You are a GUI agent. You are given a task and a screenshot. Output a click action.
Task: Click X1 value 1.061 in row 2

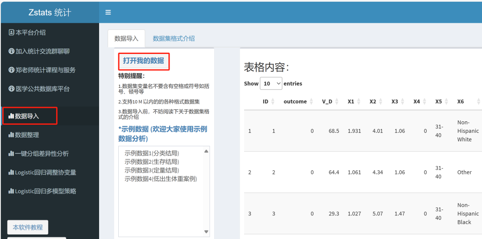354,172
